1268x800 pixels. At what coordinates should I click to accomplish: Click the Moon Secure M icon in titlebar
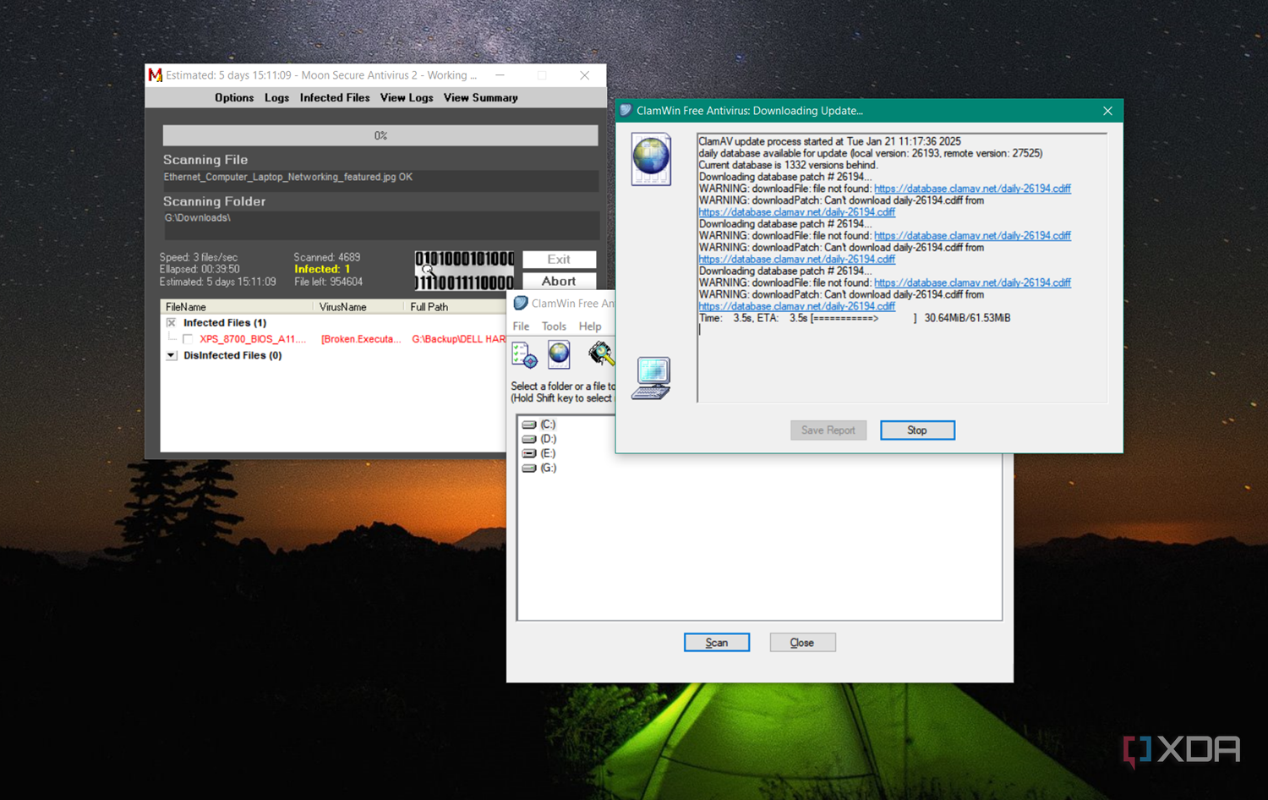click(155, 75)
